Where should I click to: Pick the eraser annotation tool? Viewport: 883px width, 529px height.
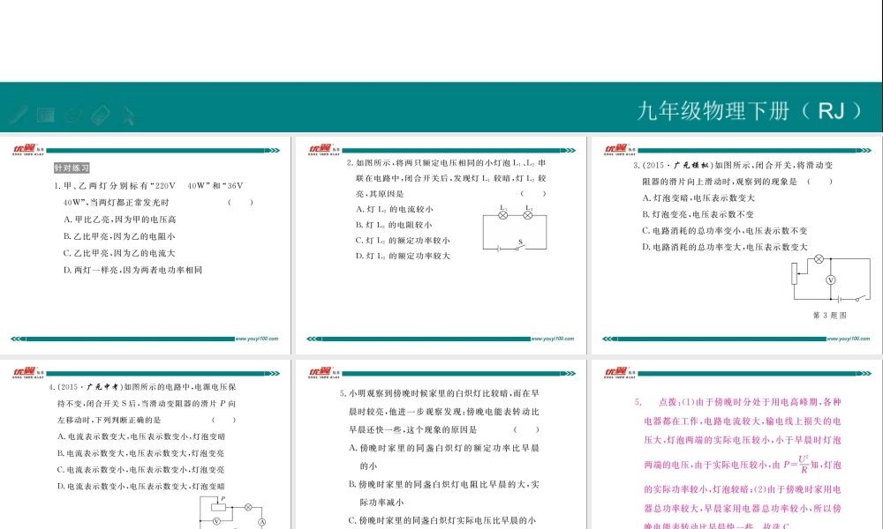[x=100, y=115]
